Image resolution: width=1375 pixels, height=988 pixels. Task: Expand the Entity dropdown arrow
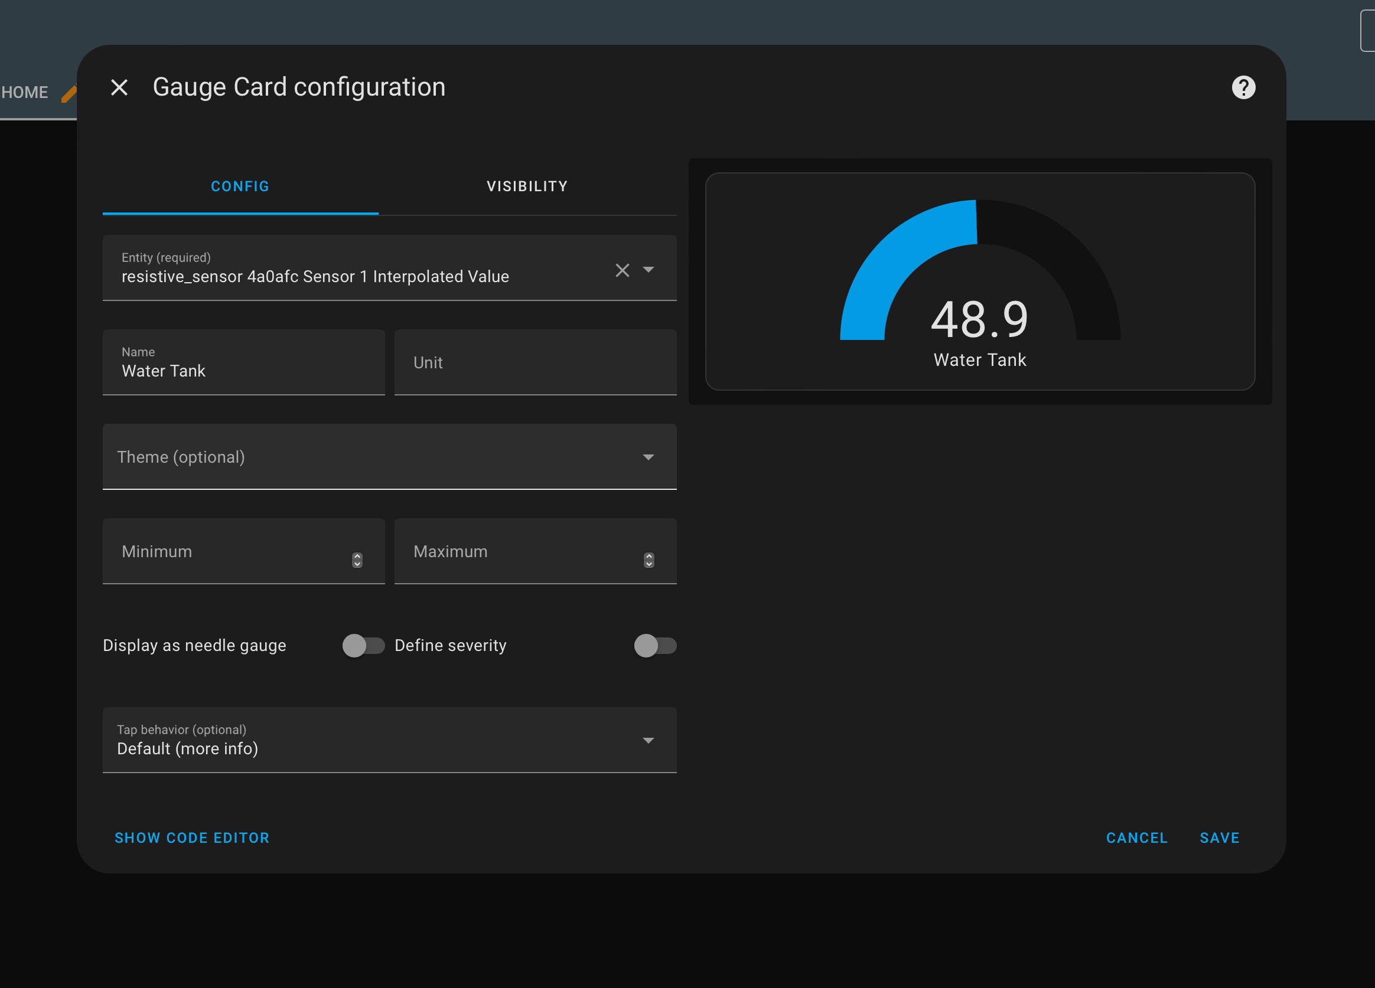[x=648, y=270]
